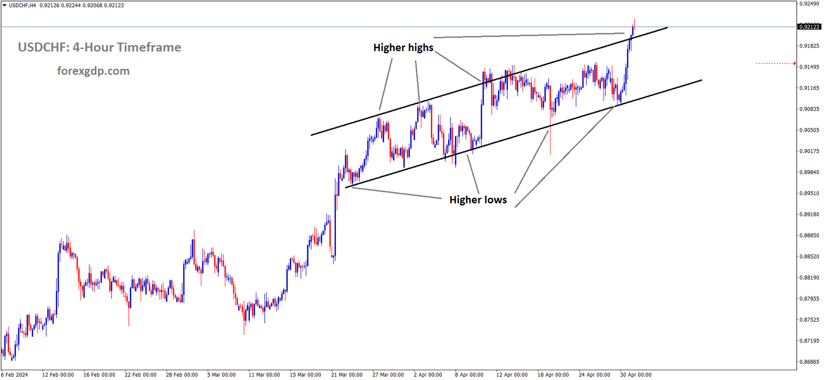824x380 pixels.
Task: Select the 'Higher lows' annotation label
Action: click(478, 200)
